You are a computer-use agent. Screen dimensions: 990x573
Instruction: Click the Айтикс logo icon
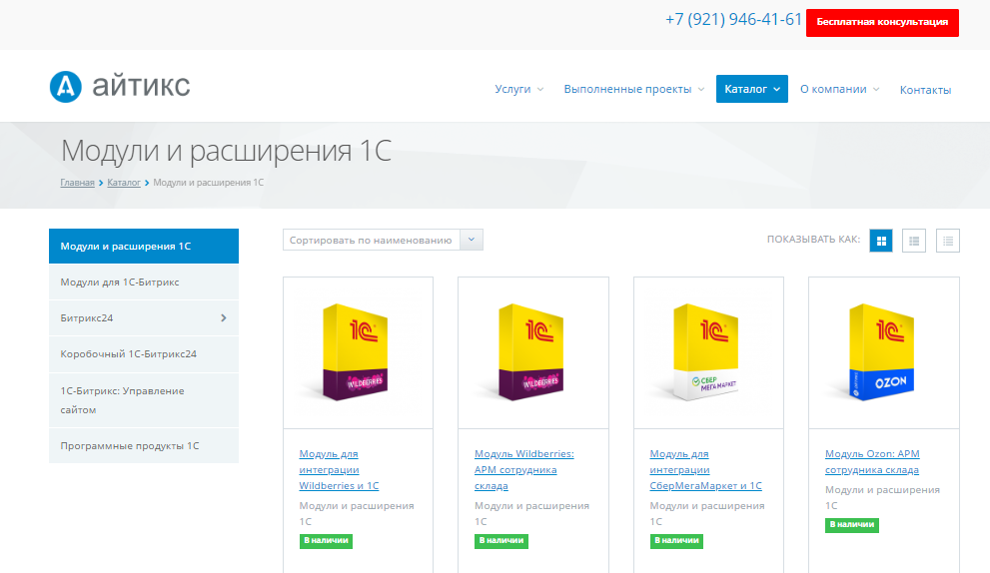(x=66, y=87)
